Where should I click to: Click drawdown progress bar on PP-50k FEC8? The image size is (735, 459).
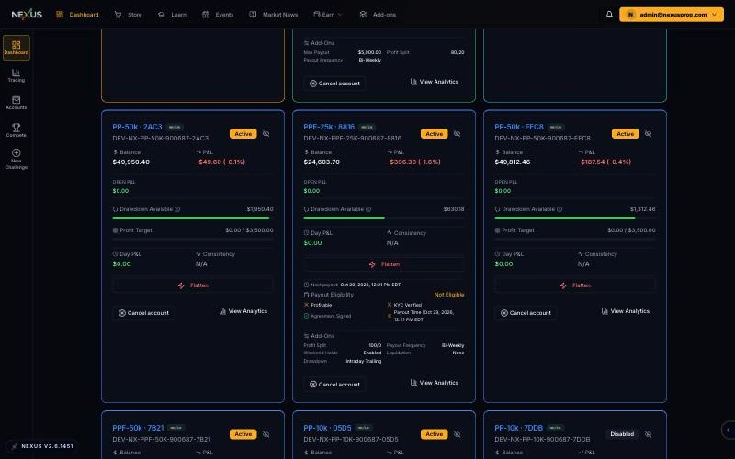click(575, 218)
